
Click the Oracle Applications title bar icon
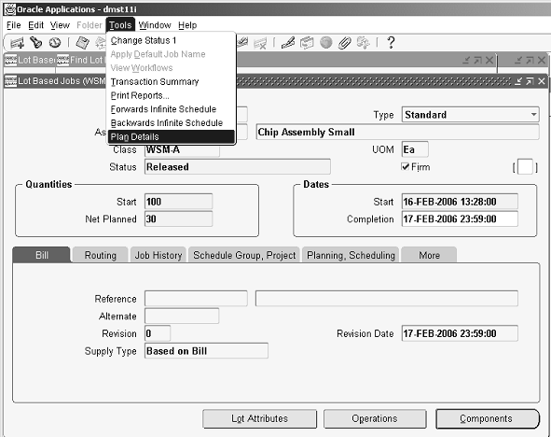[x=9, y=9]
